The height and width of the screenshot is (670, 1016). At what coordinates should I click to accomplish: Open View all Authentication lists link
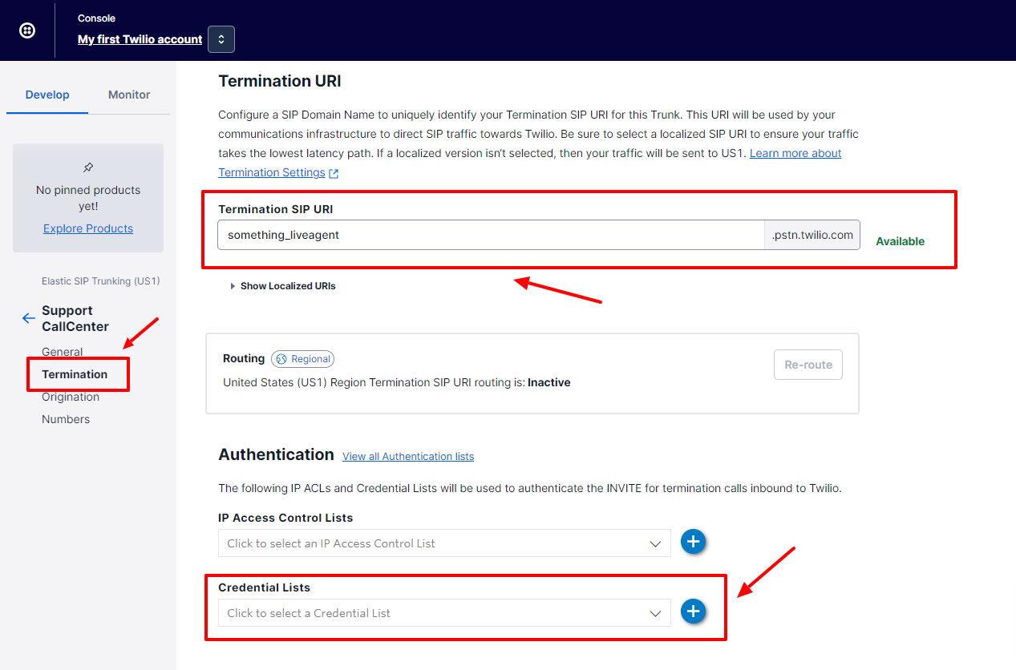(407, 457)
